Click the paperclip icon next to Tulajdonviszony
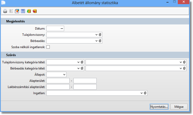This screenshot has height=115, width=193. tap(100, 35)
